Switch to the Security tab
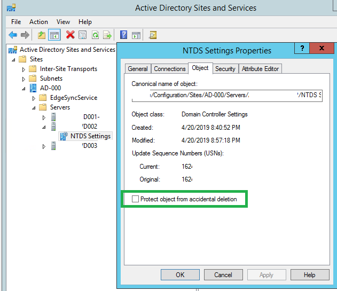 point(225,69)
